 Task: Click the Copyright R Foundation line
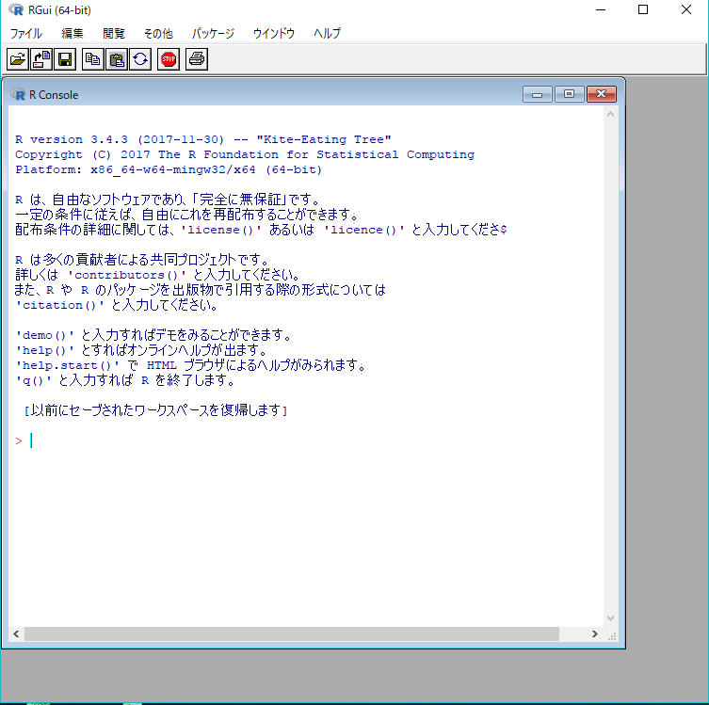[x=245, y=154]
